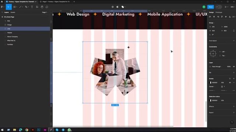Open the Frame tool dropdown arrow
This screenshot has width=236, height=132.
(16, 7)
